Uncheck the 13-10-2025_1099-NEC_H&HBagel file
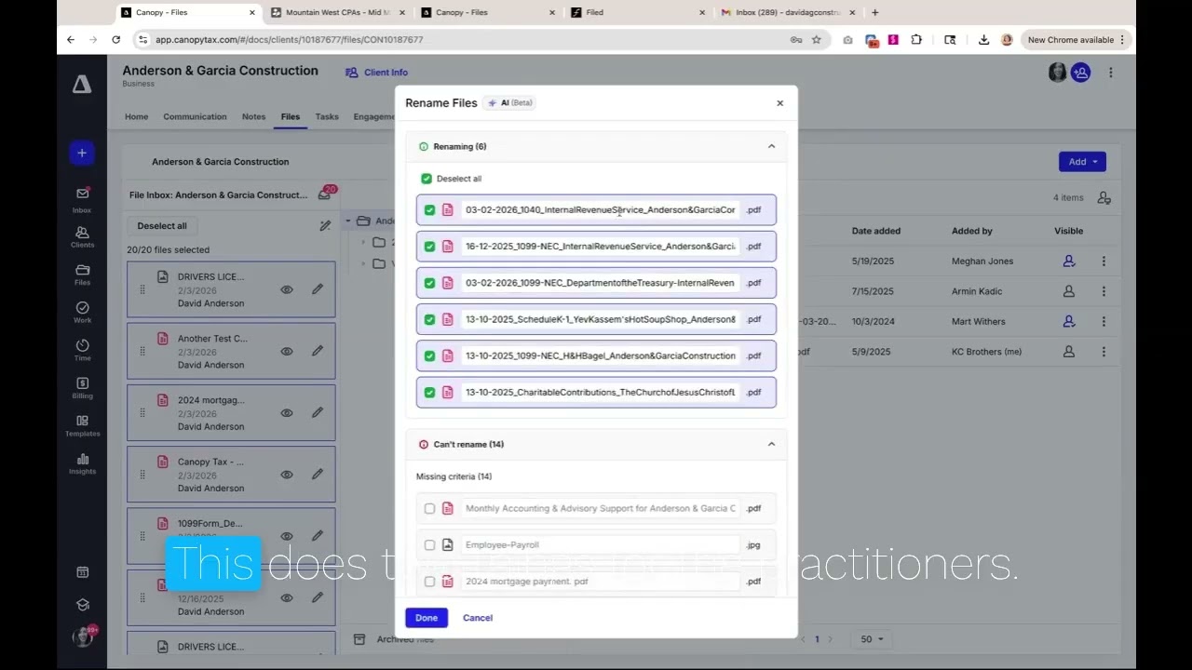Image resolution: width=1192 pixels, height=670 pixels. coord(429,355)
